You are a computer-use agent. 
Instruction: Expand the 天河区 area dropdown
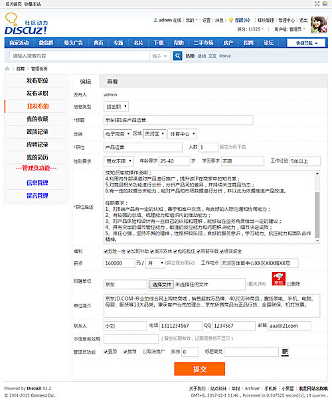(155, 134)
